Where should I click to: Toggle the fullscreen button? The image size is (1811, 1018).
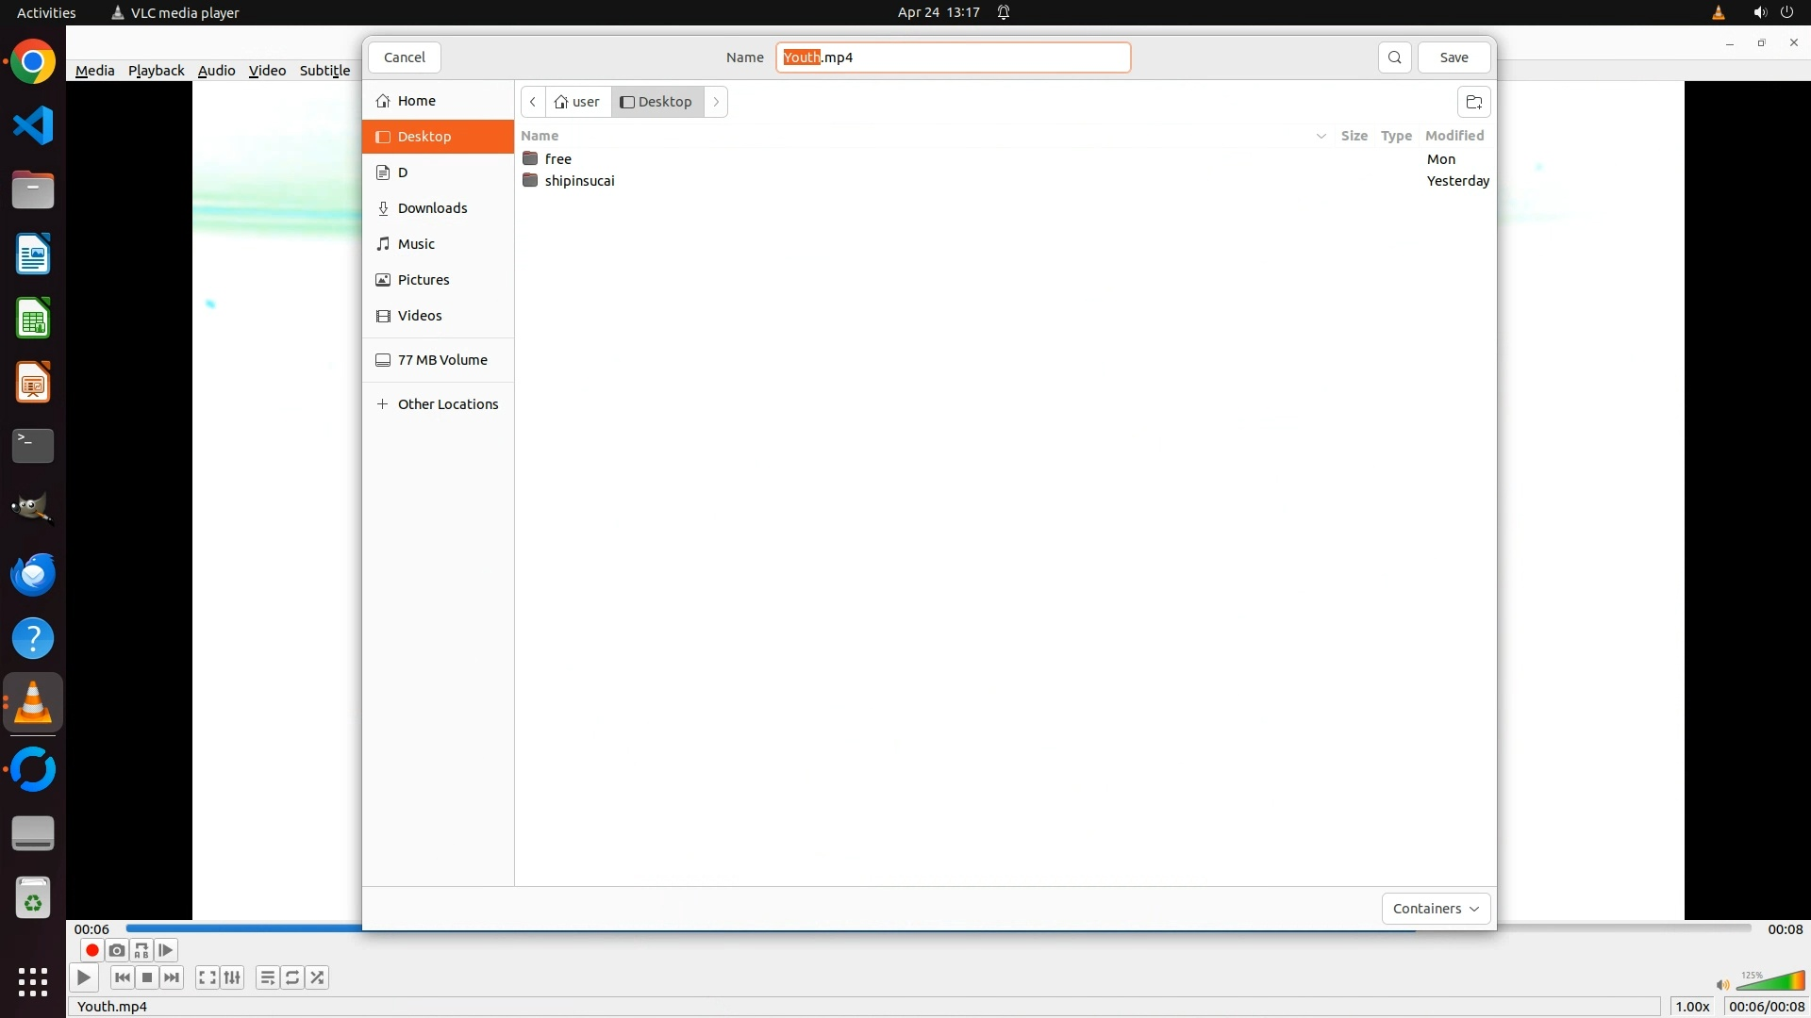[x=207, y=977]
